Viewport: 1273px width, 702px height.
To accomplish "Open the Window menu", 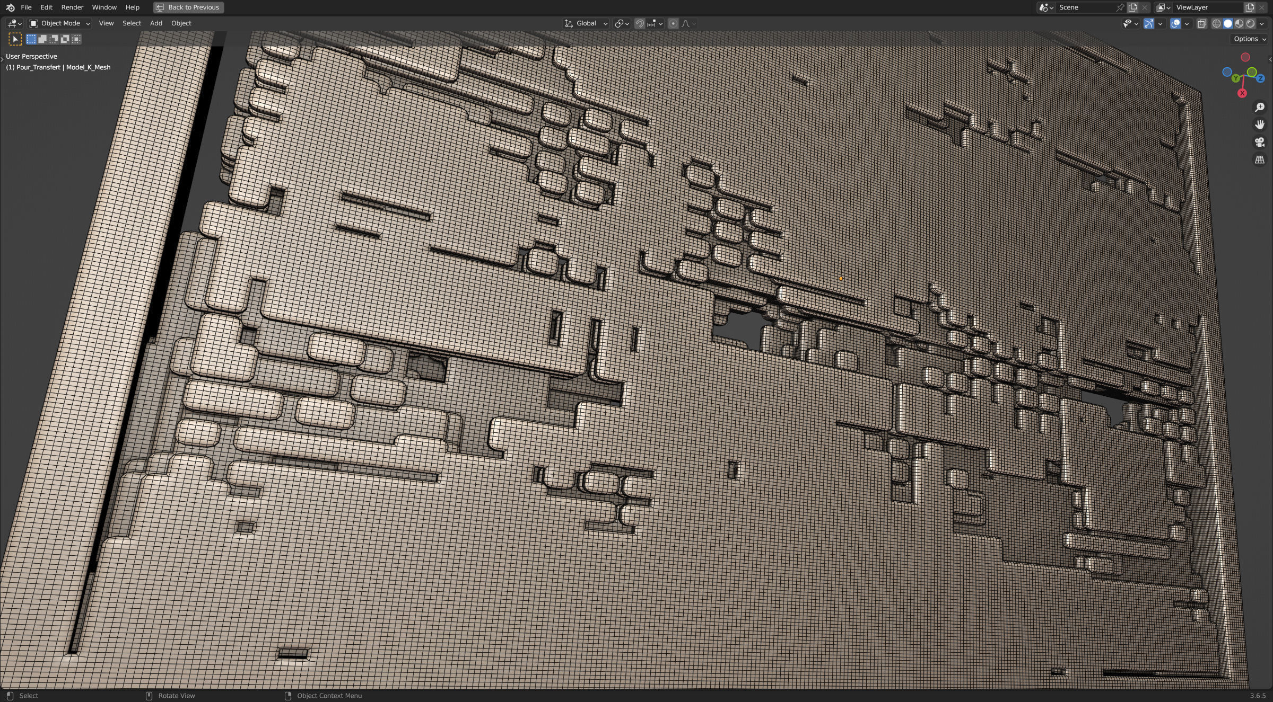I will (104, 7).
